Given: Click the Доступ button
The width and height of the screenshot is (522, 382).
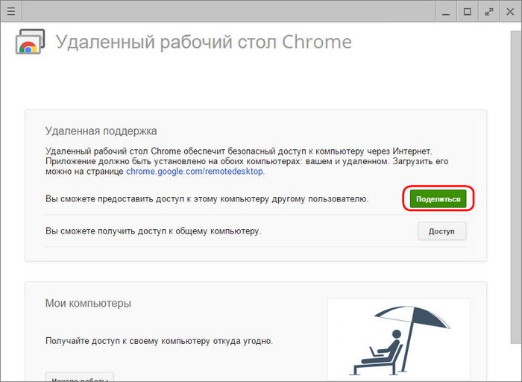Looking at the screenshot, I should pyautogui.click(x=441, y=231).
